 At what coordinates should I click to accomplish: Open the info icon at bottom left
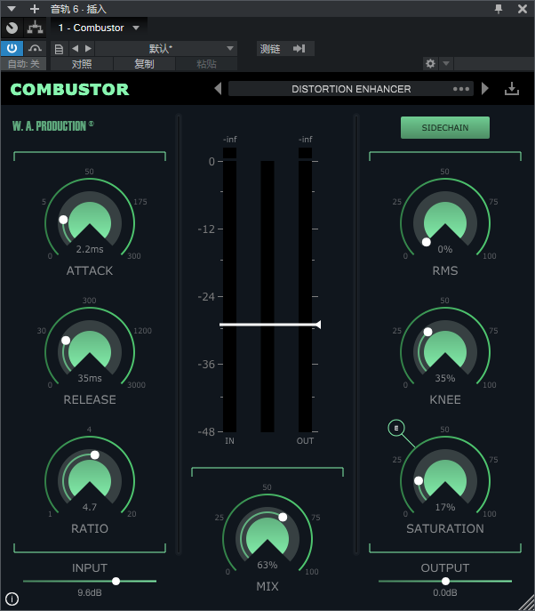(12, 599)
